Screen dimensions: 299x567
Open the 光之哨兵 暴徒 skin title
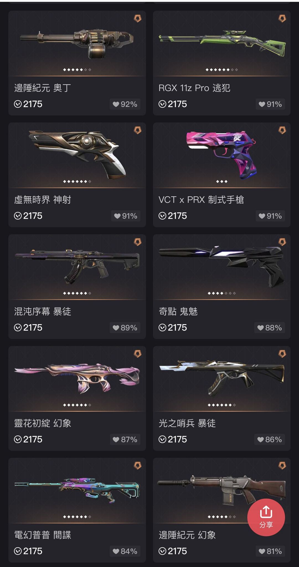pyautogui.click(x=187, y=423)
